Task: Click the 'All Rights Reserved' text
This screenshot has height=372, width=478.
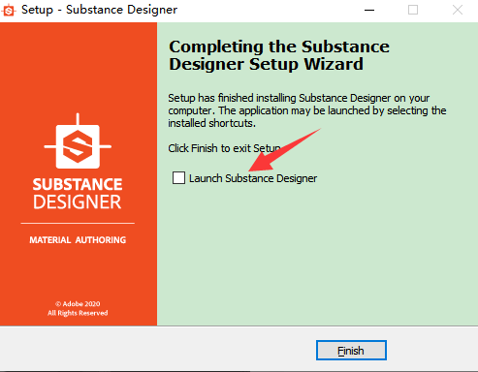Action: [x=78, y=313]
